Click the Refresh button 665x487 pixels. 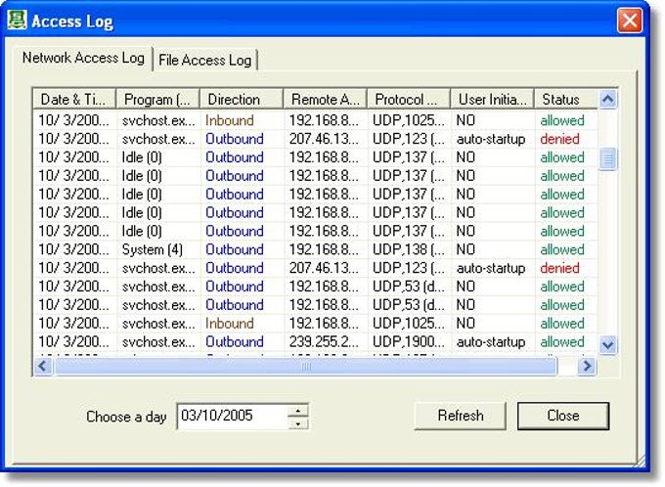pos(461,416)
